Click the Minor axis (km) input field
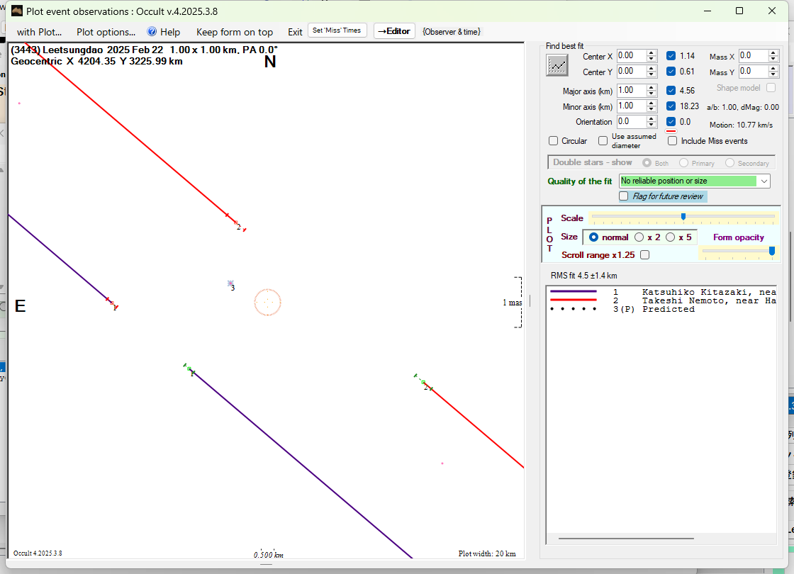 click(630, 106)
